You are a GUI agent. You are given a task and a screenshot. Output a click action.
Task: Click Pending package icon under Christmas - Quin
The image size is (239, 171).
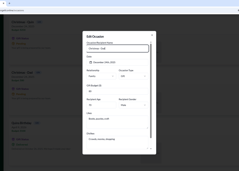coord(13,44)
